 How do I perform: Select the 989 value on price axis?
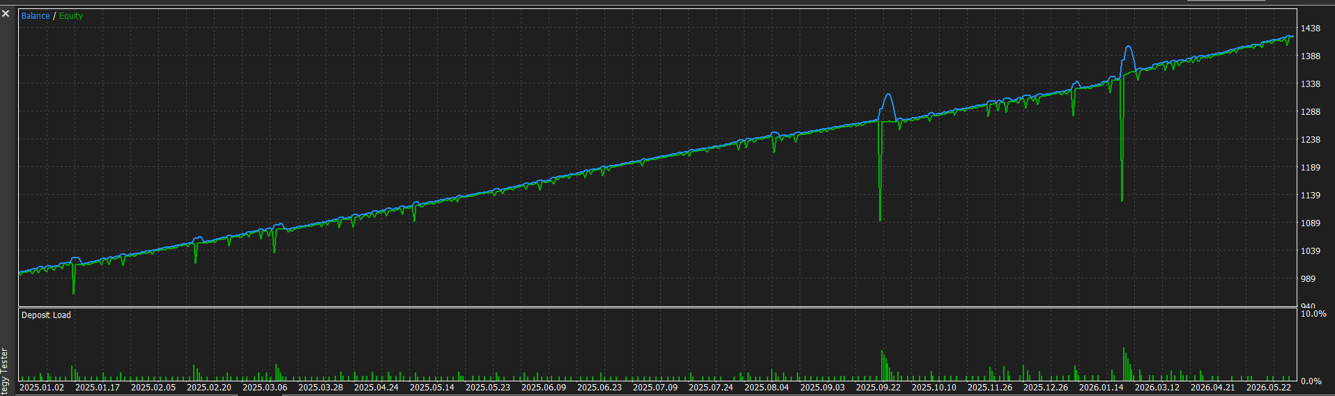point(1309,279)
